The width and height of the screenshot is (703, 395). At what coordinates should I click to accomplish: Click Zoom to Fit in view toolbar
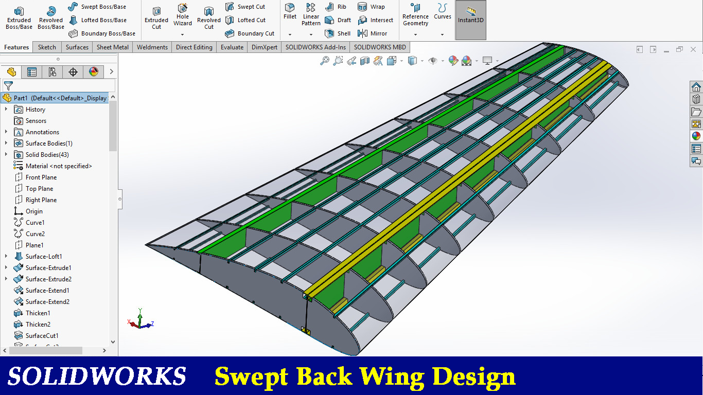point(325,61)
